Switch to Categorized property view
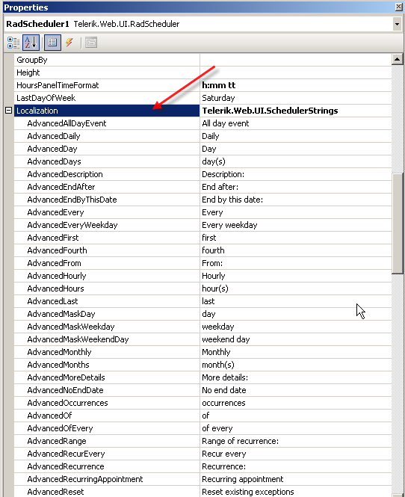 coord(13,43)
